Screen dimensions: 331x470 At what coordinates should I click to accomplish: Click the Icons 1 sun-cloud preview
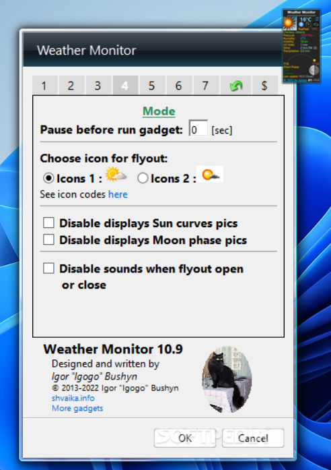point(116,175)
